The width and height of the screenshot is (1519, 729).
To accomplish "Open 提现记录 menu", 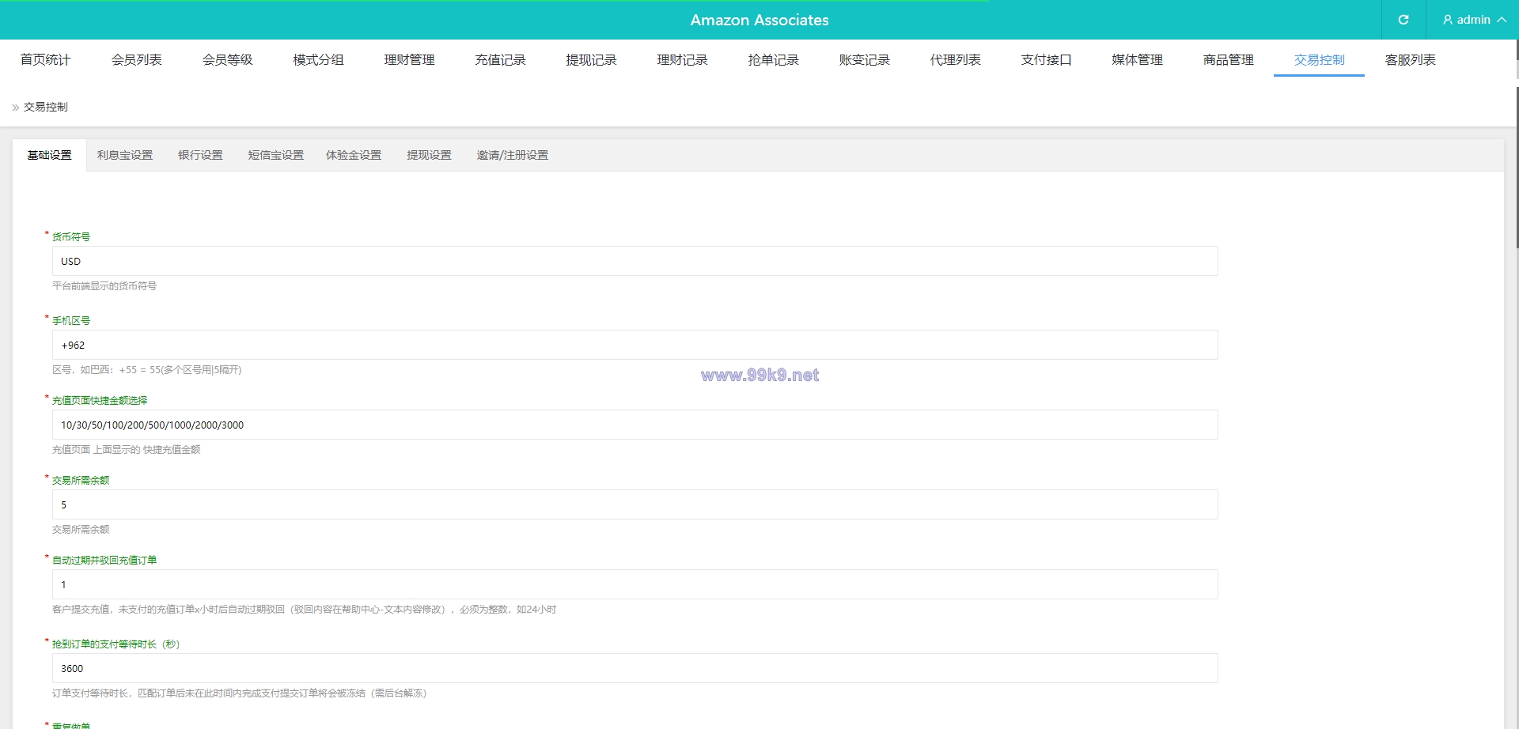I will coord(591,59).
